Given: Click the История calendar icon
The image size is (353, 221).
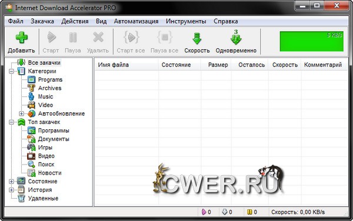Looking at the screenshot, I should [x=21, y=190].
